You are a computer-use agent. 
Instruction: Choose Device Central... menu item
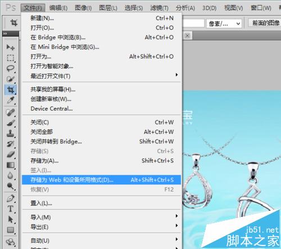coord(102,108)
